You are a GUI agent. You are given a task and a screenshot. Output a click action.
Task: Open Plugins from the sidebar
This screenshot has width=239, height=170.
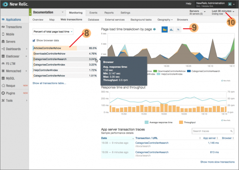pyautogui.click(x=11, y=93)
